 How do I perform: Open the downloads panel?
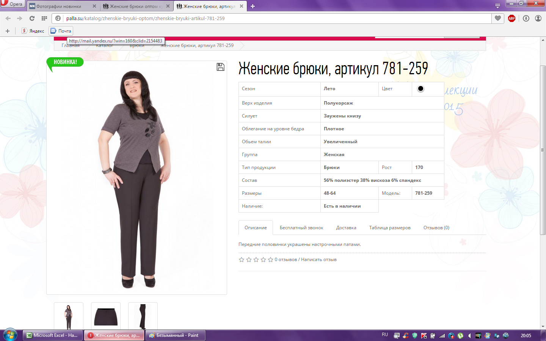526,18
